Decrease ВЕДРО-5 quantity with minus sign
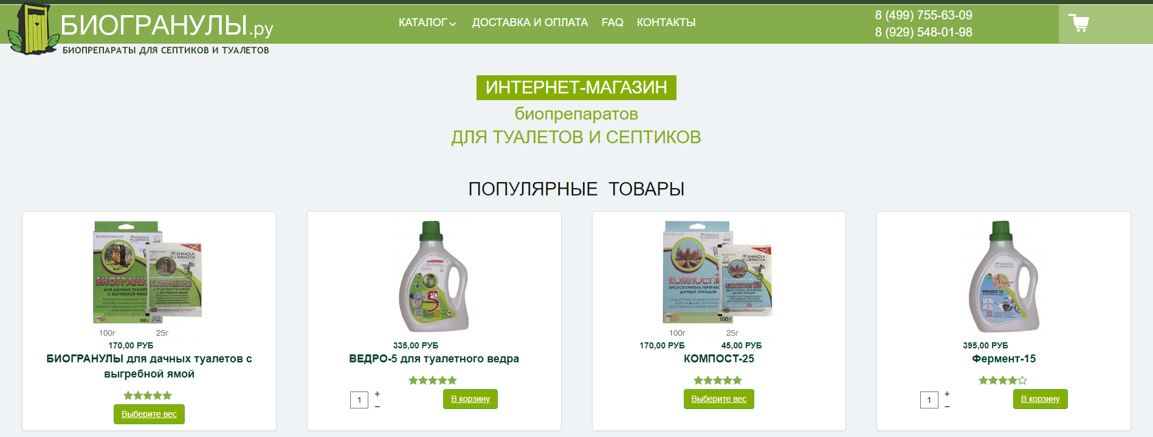Image resolution: width=1153 pixels, height=437 pixels. point(377,407)
